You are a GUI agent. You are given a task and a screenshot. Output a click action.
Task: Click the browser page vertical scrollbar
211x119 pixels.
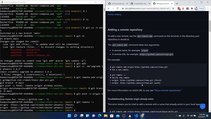[x=210, y=26]
